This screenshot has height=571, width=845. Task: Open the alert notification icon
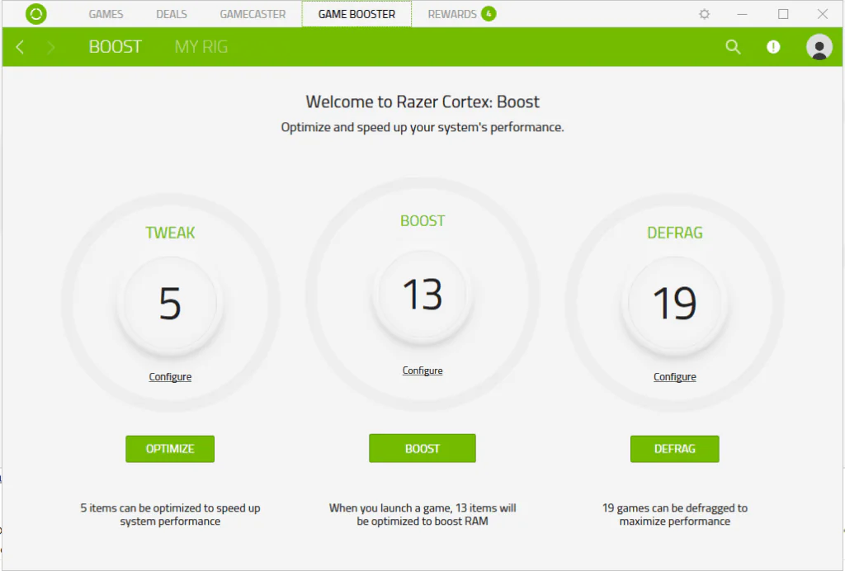point(773,47)
